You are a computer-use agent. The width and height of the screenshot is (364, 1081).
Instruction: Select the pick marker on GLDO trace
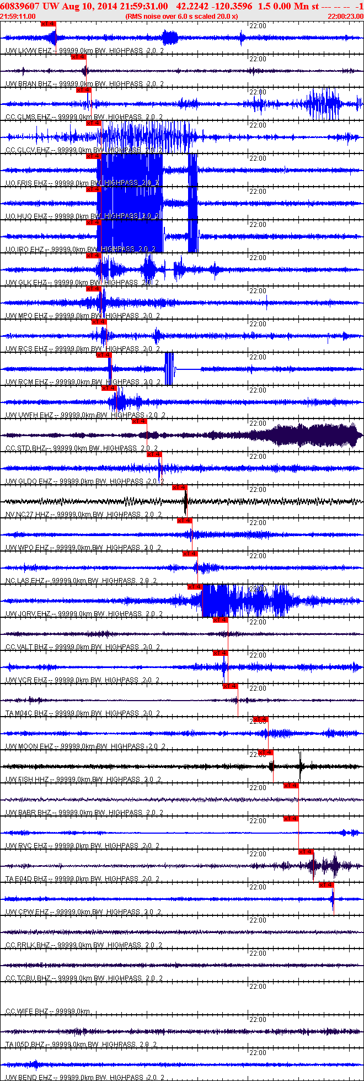[154, 454]
